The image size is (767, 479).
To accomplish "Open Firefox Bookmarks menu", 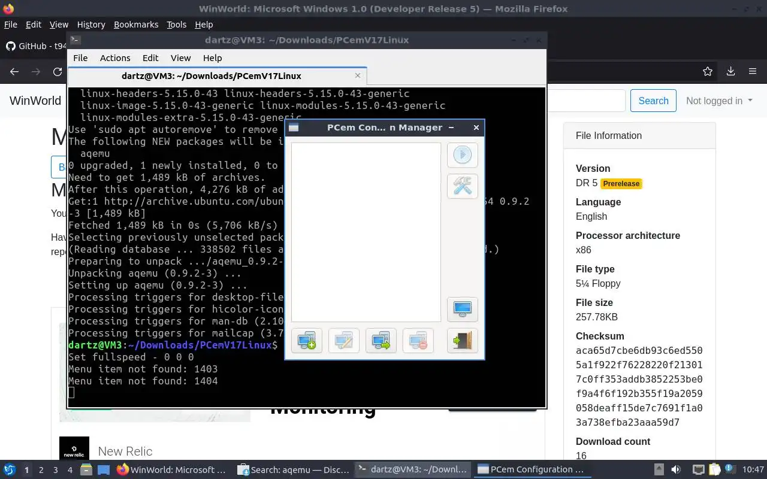I will pyautogui.click(x=136, y=25).
